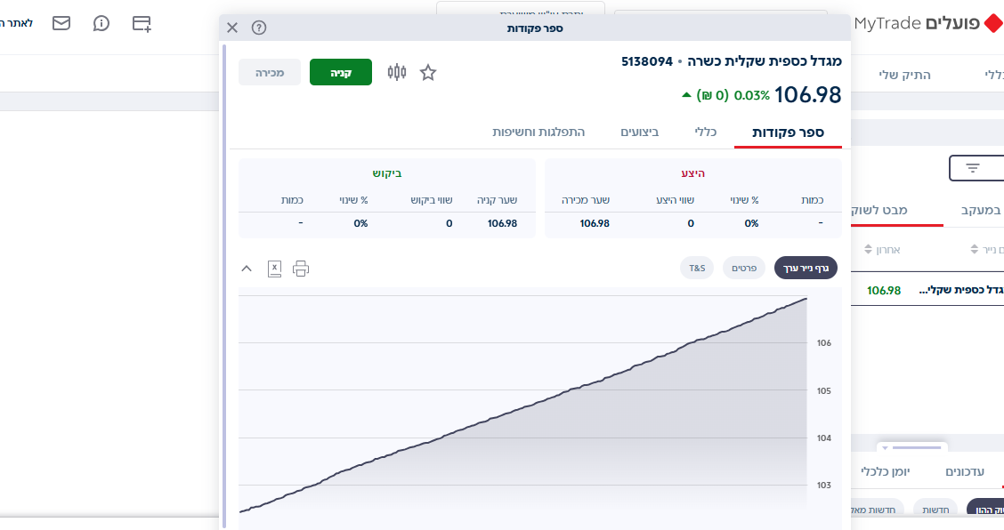The height and width of the screenshot is (530, 1004).
Task: Switch to כללי tab
Action: pos(706,132)
